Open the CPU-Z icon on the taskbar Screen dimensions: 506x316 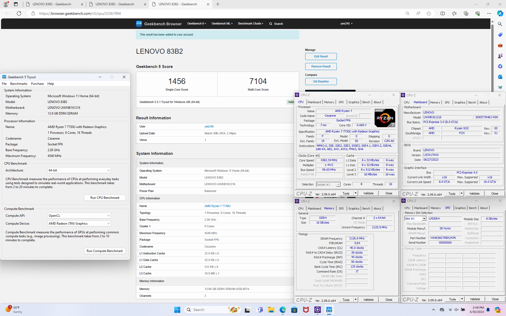pos(317,310)
